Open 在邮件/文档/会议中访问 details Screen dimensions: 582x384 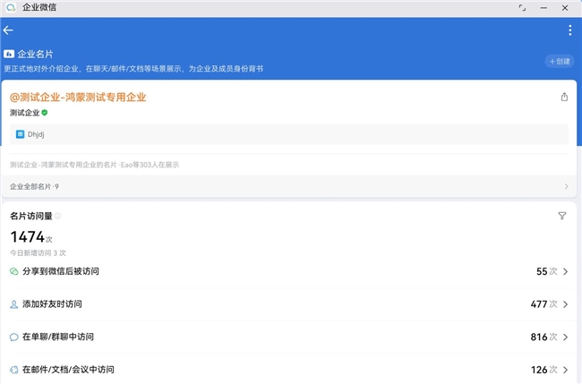click(289, 370)
